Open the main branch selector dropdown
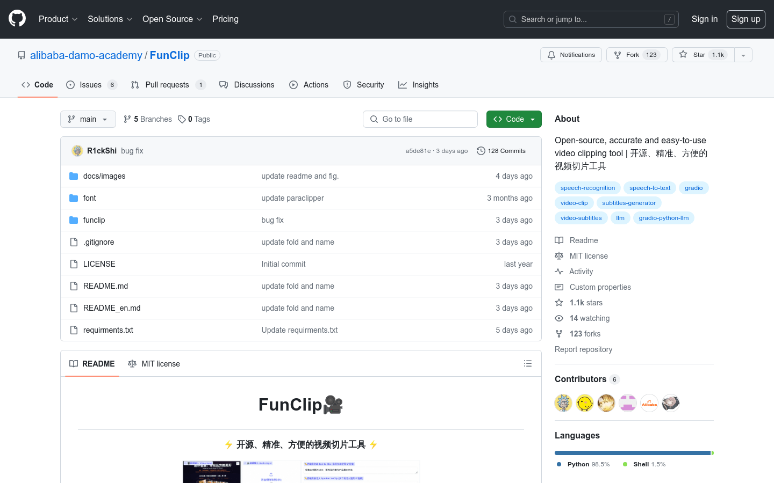 pyautogui.click(x=88, y=119)
